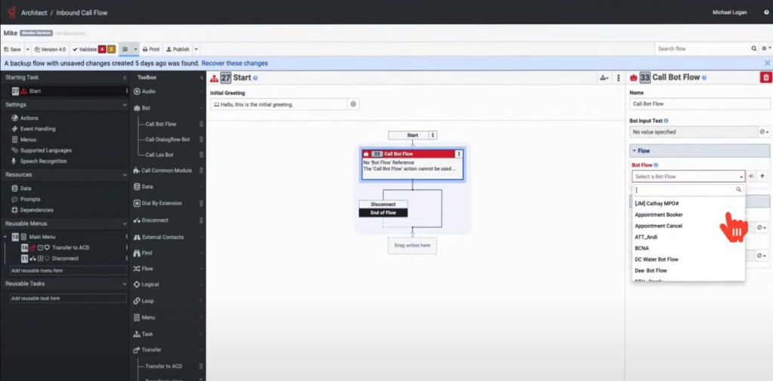Delete action using the red trash icon
Screen dimensions: 773x381
[x=765, y=77]
